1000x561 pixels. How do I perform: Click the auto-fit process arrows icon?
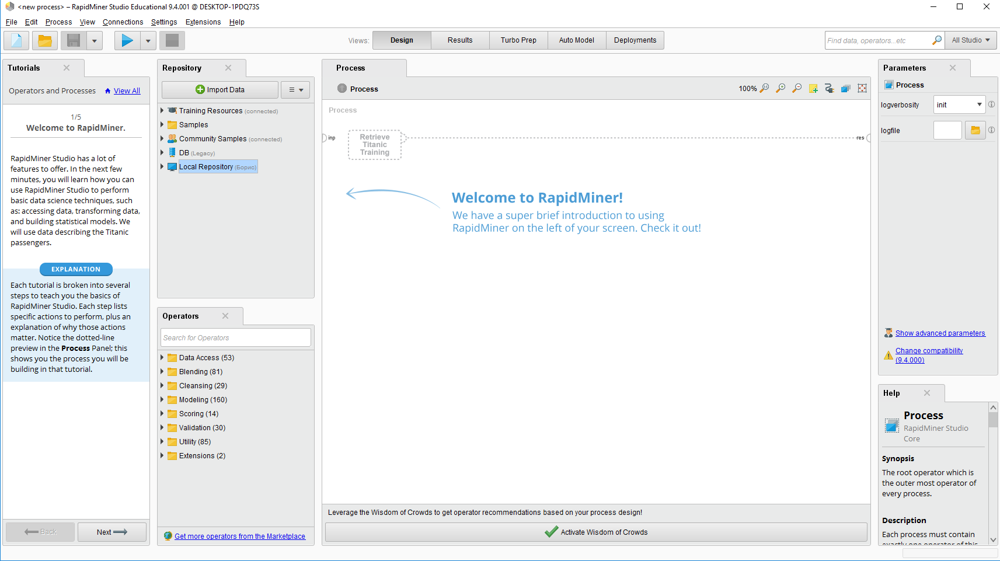click(862, 89)
